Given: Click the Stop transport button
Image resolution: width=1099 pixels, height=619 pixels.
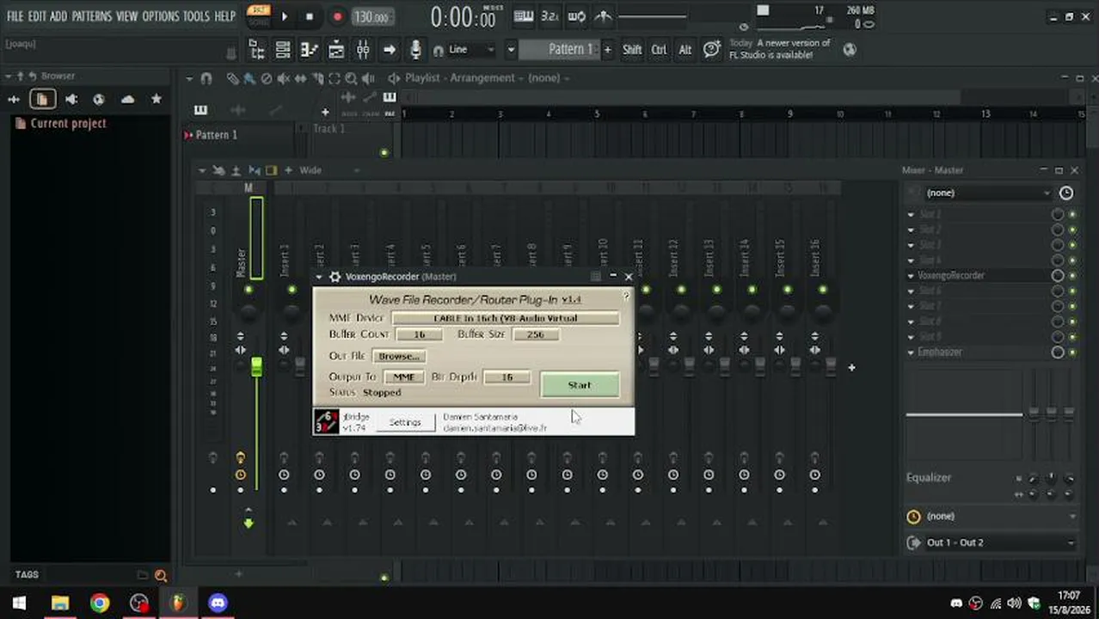Looking at the screenshot, I should coord(310,16).
